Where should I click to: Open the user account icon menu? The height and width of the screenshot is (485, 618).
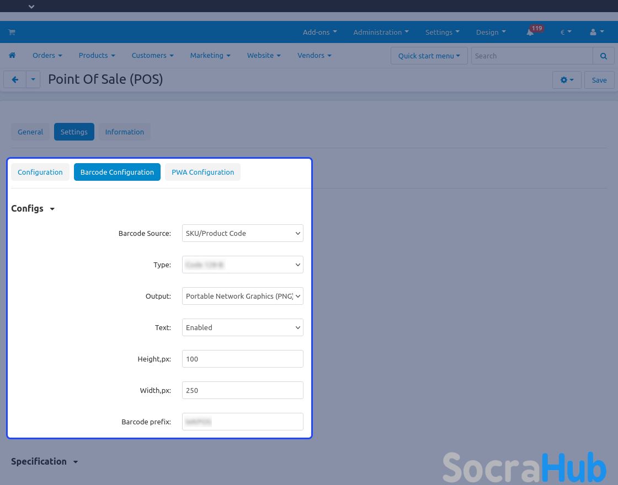(x=596, y=33)
